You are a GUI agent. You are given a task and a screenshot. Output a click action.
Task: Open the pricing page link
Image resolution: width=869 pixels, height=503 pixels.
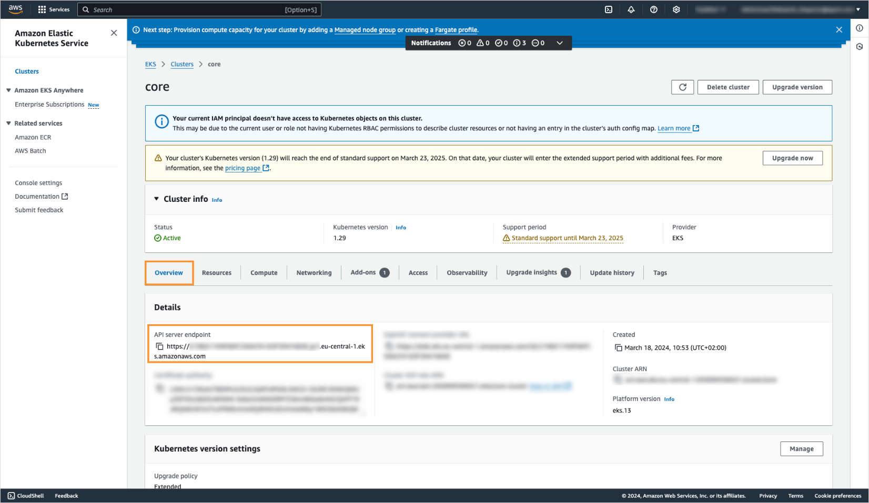pyautogui.click(x=243, y=168)
